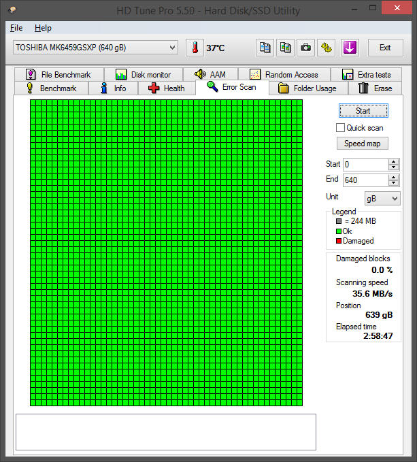Viewport: 417px width, 462px height.
Task: Open the File menu
Action: click(16, 28)
